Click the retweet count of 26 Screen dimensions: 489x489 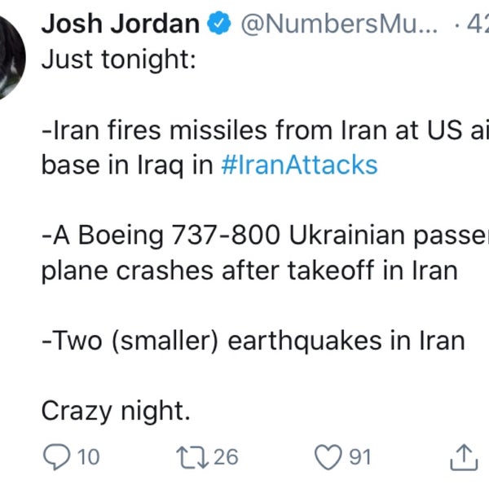pyautogui.click(x=226, y=456)
